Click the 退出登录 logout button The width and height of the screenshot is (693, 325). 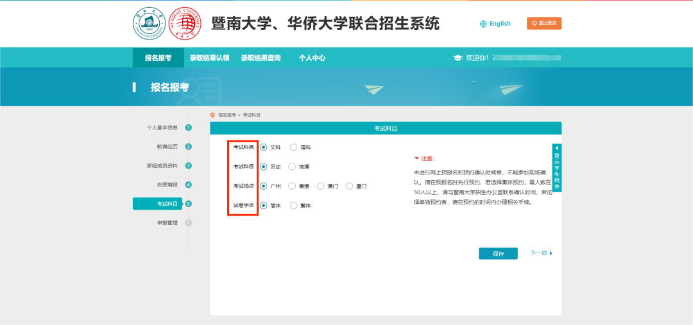pyautogui.click(x=544, y=24)
